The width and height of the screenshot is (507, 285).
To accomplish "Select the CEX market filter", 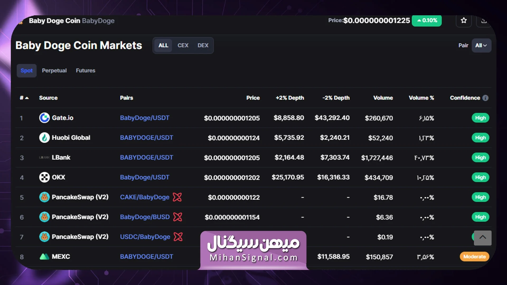I will (183, 45).
